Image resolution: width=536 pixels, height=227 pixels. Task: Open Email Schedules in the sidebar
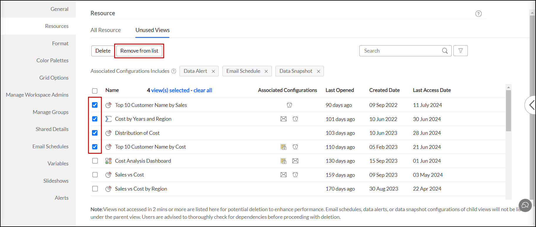(x=51, y=147)
